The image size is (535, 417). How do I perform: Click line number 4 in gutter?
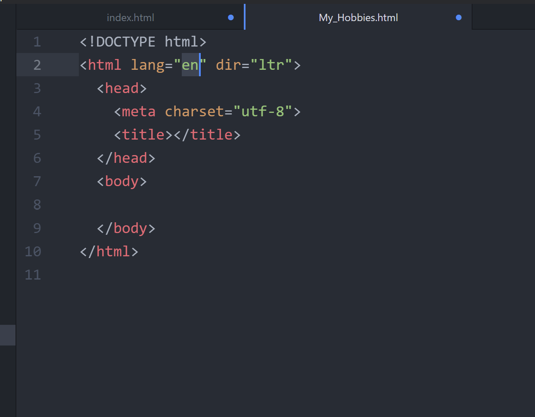tap(37, 112)
